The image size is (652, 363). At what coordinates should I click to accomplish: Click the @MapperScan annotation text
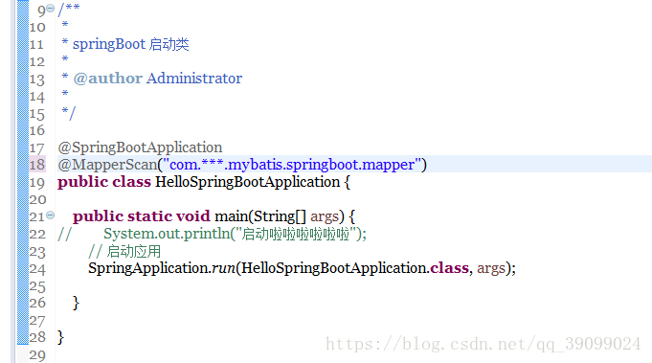(107, 165)
